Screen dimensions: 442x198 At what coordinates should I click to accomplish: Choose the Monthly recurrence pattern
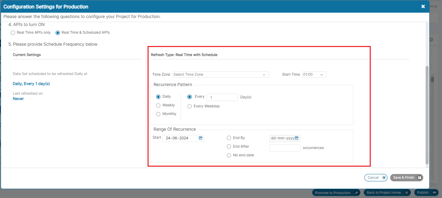(158, 114)
